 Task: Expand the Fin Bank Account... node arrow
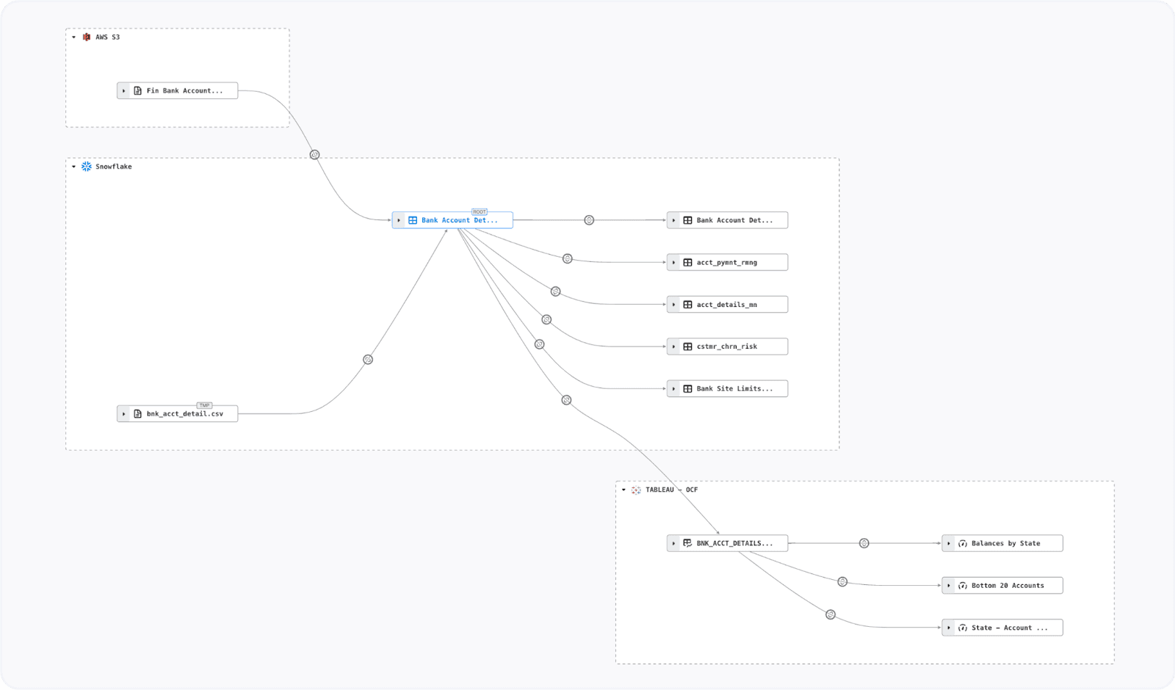click(123, 91)
